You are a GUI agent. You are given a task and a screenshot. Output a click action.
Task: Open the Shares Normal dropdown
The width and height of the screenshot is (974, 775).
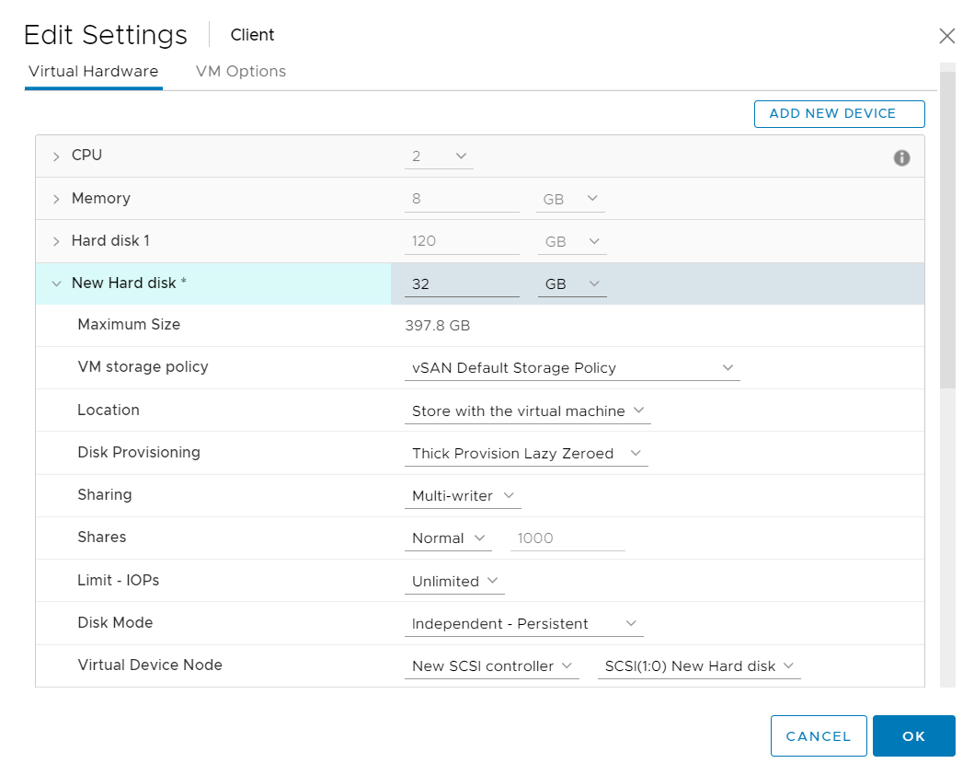448,538
